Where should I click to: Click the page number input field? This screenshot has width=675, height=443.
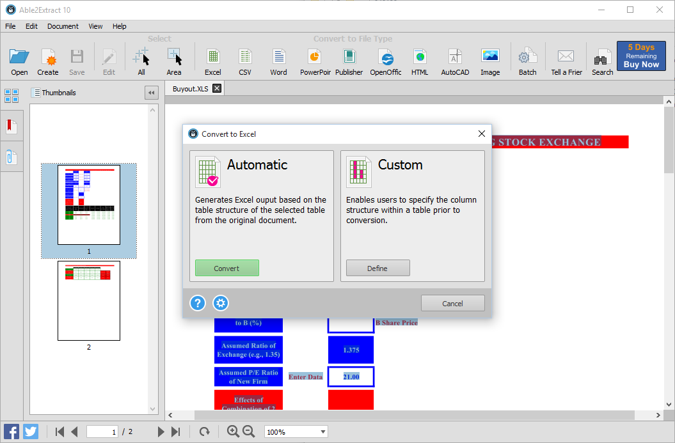tap(102, 432)
